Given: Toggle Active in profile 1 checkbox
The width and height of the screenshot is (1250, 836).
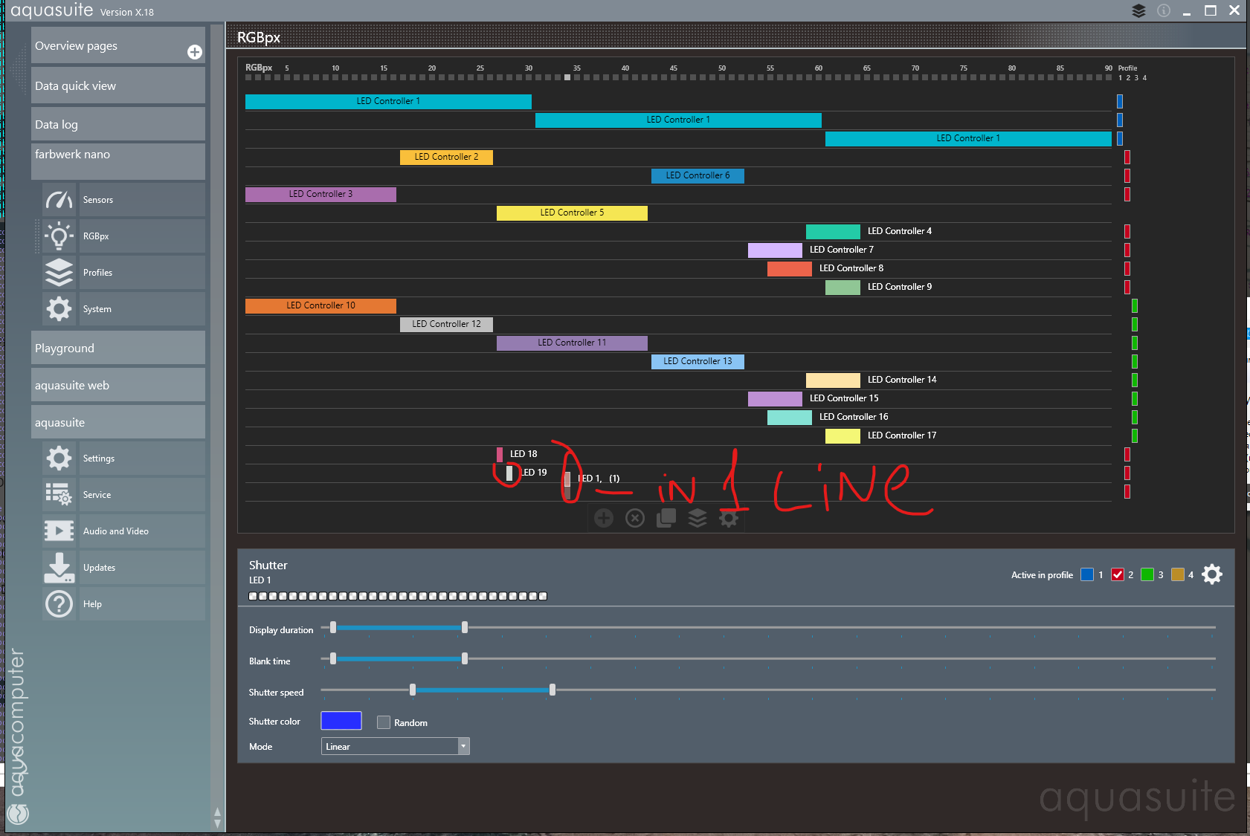Looking at the screenshot, I should [1087, 574].
